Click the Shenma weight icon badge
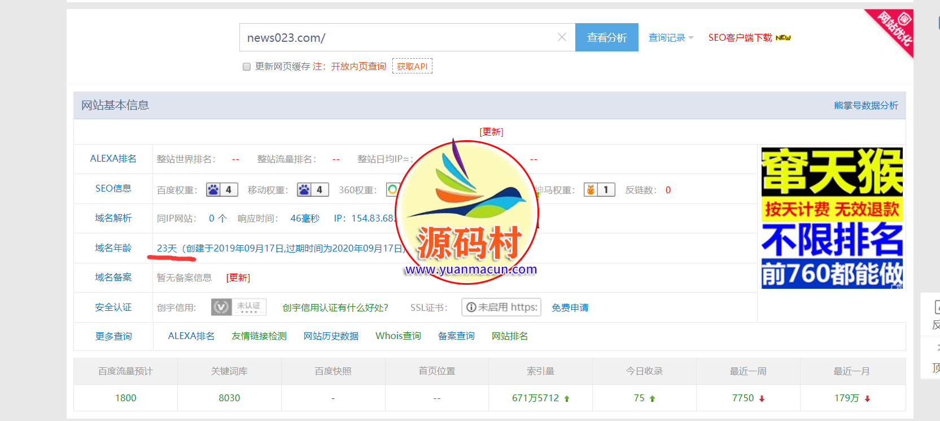Image resolution: width=940 pixels, height=421 pixels. pyautogui.click(x=598, y=190)
